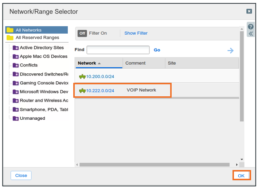
Task: Click the vertical scrollbar down arrow
Action: [x=242, y=159]
